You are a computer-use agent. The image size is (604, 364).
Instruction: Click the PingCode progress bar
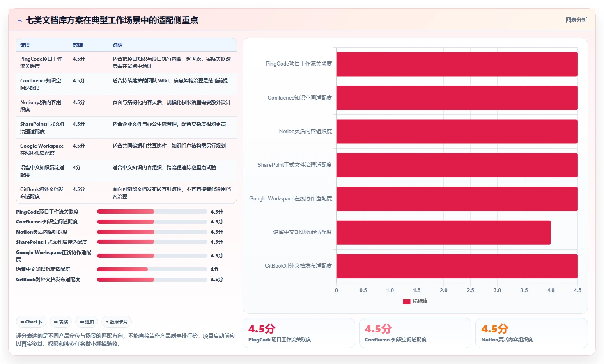pos(152,212)
